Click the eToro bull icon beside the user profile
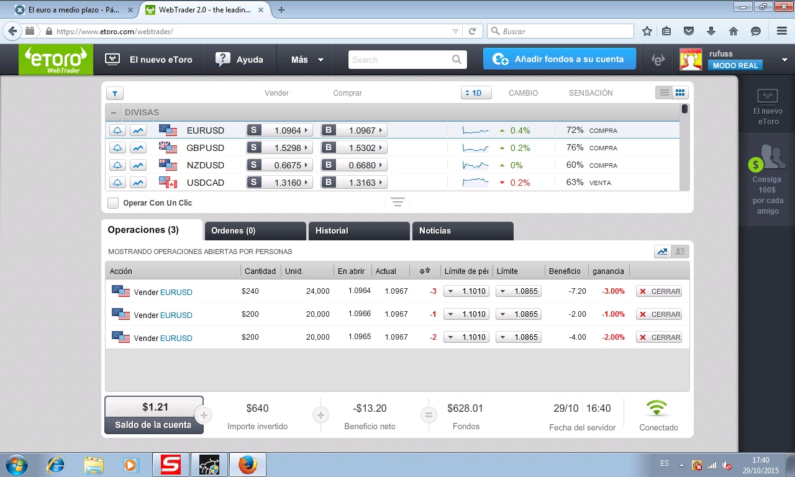Screen dimensions: 795x477 (658, 60)
